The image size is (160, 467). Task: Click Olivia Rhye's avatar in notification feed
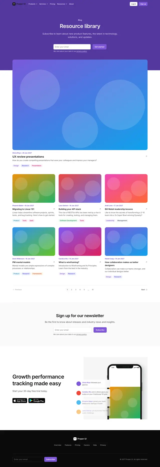pos(78,384)
